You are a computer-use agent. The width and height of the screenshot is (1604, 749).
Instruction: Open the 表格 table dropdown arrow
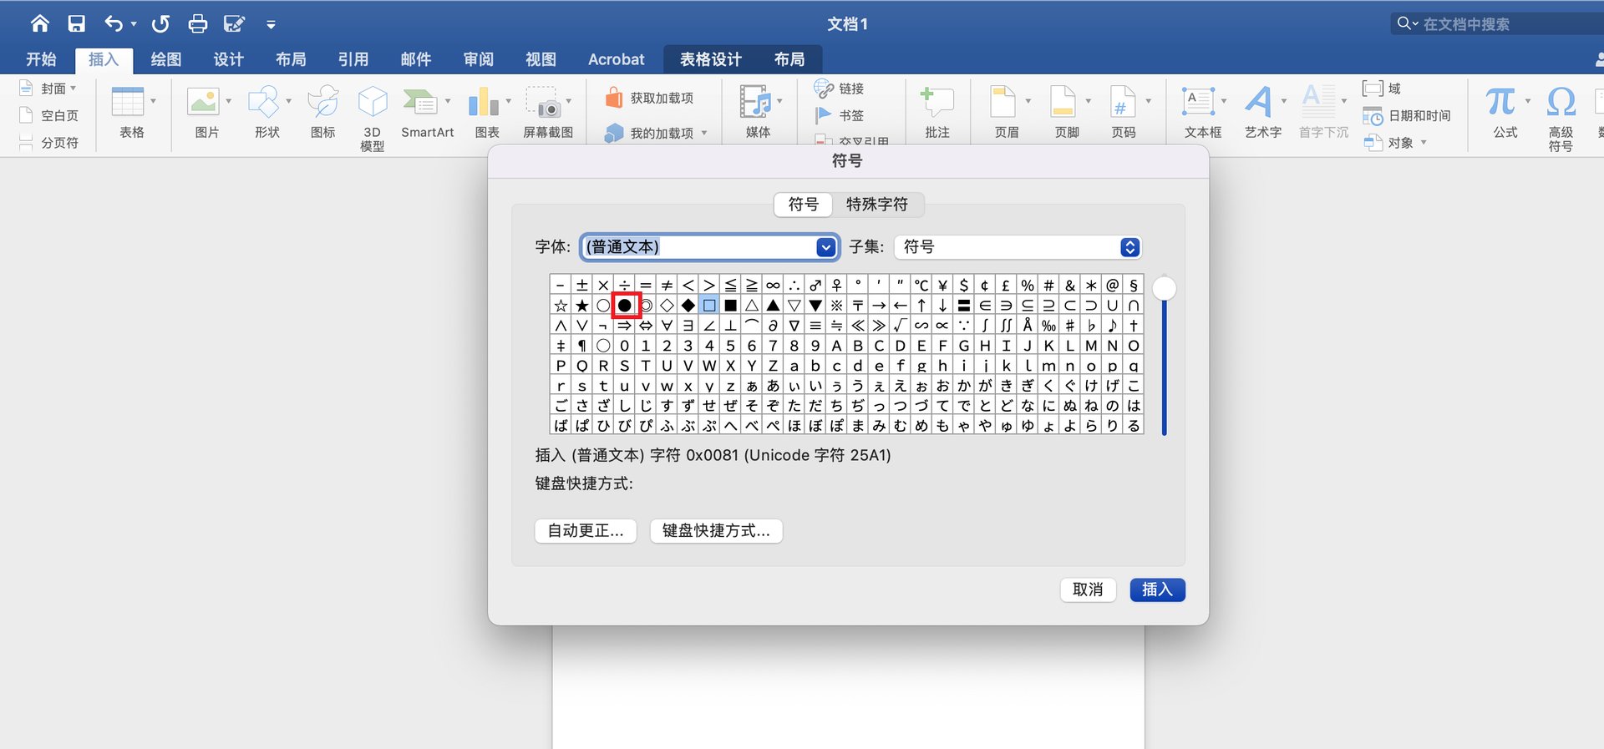point(153,101)
